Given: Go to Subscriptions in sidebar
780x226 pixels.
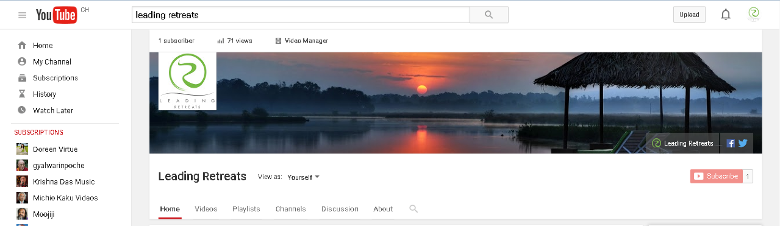Looking at the screenshot, I should click(55, 78).
